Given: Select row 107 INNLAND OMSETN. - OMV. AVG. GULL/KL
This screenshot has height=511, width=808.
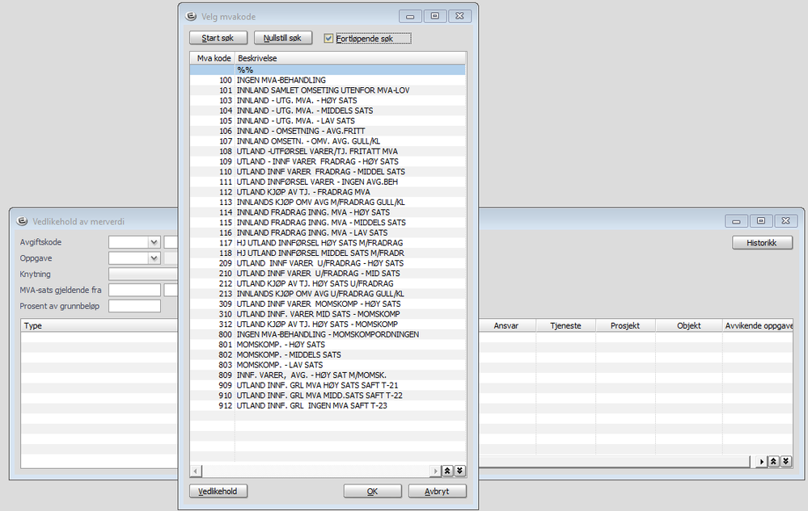Looking at the screenshot, I should 328,140.
